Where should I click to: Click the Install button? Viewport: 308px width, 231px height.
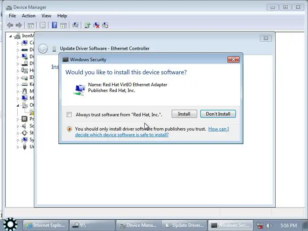tap(184, 114)
